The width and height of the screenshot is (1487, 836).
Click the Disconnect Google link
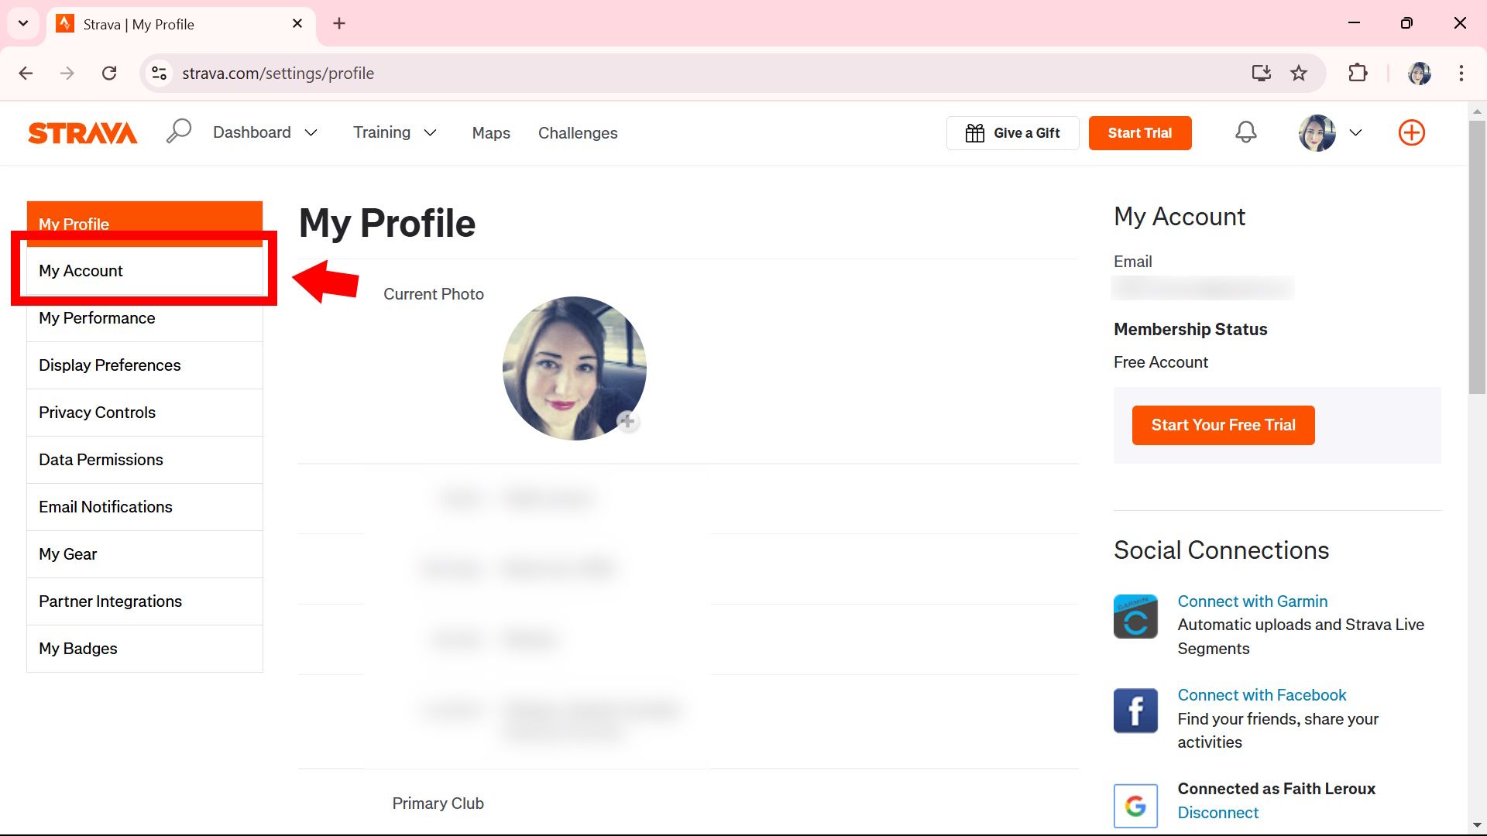point(1217,813)
